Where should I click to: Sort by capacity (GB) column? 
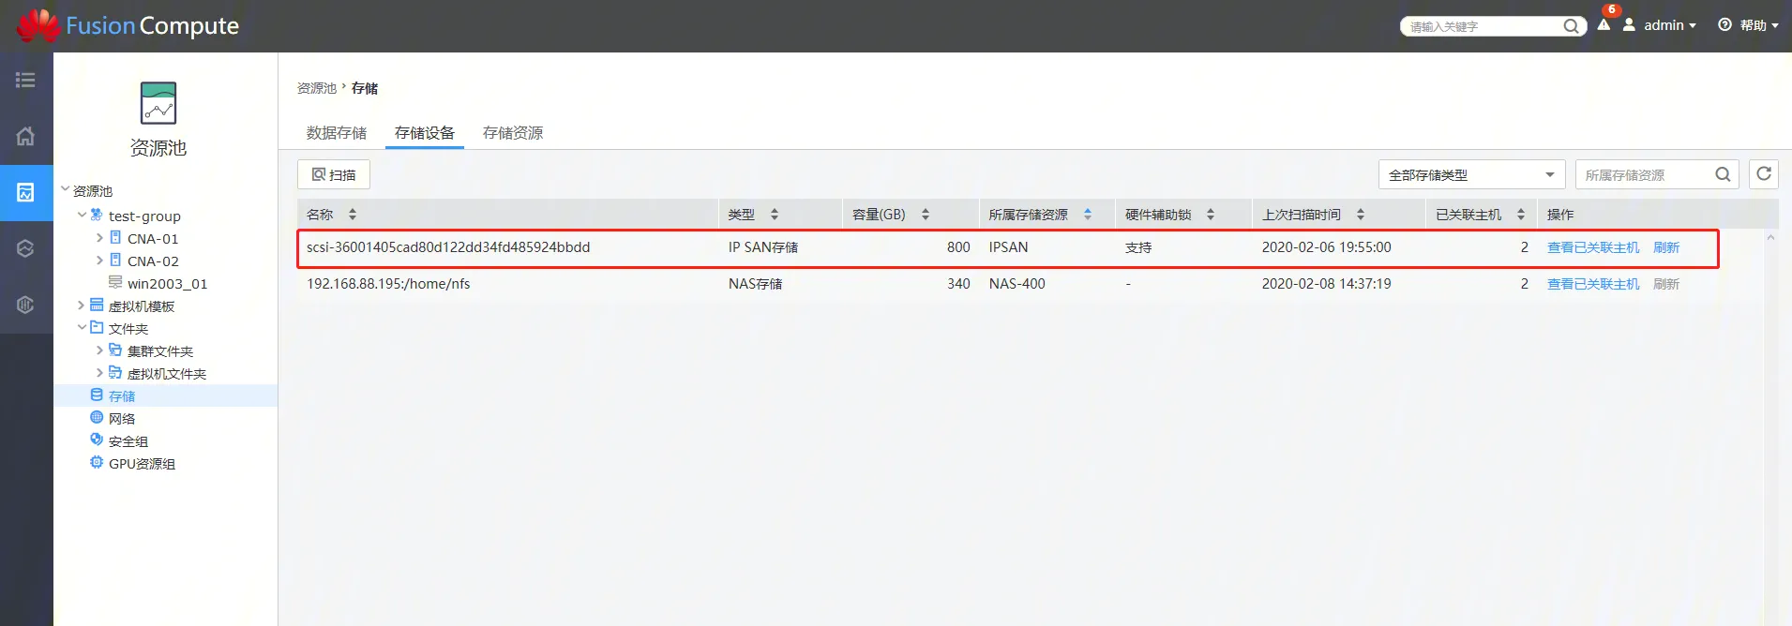[x=925, y=215]
